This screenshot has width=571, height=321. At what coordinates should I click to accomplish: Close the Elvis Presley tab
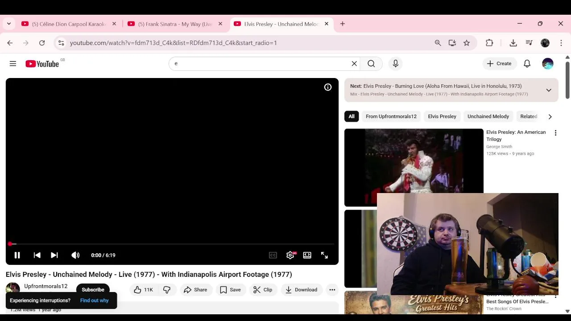[327, 24]
